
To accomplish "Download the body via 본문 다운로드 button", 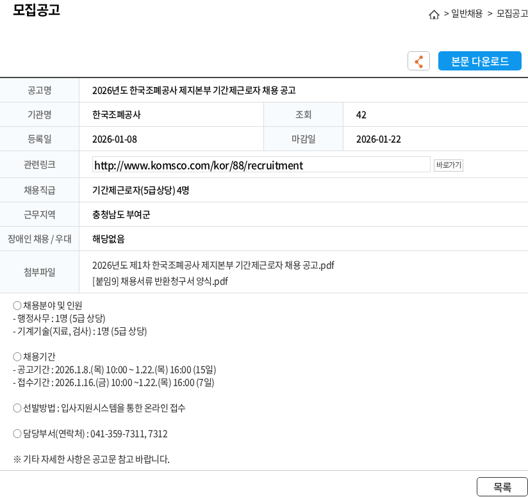I will (479, 61).
